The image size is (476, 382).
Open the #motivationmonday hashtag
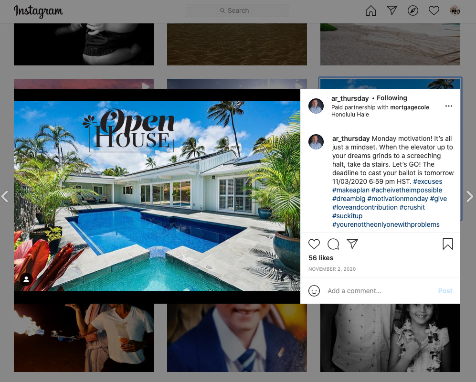click(398, 199)
